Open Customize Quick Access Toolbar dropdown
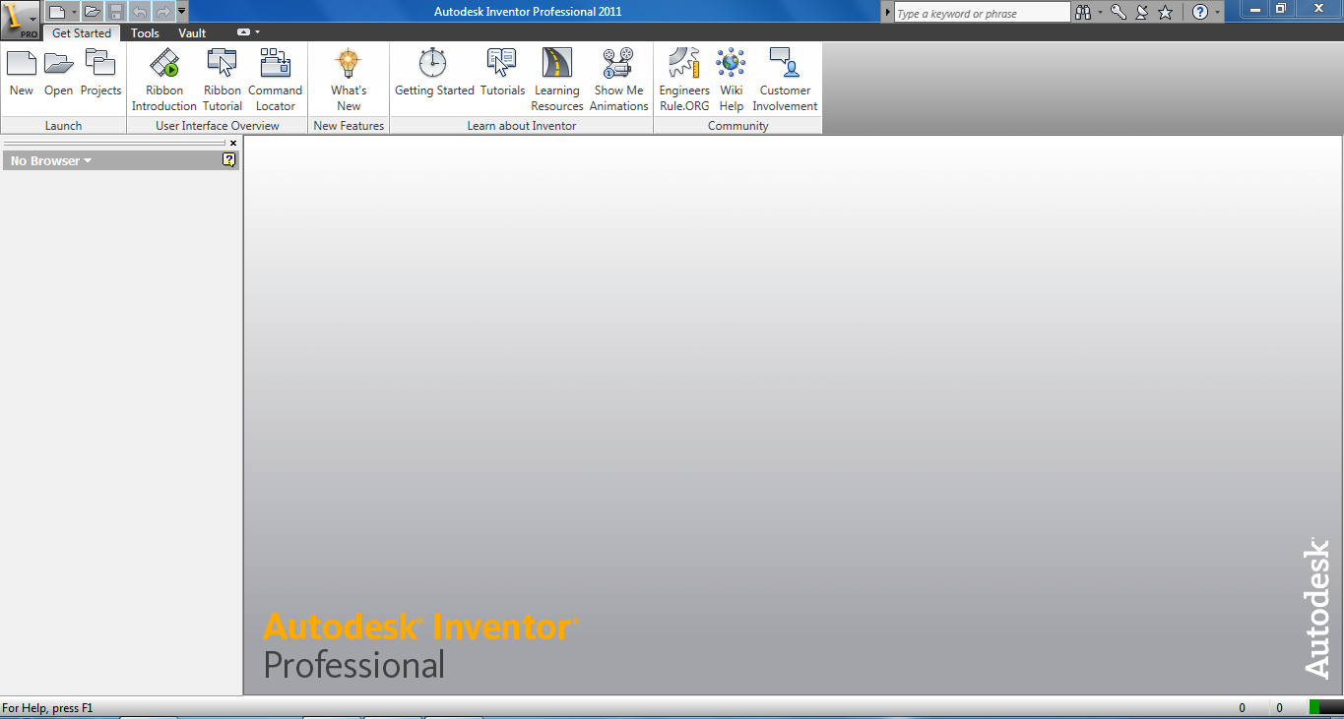This screenshot has width=1344, height=719. 182,12
